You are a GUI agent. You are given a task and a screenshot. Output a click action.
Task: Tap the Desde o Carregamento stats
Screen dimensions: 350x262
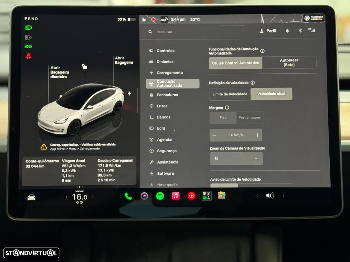tap(115, 170)
